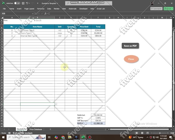Click the Save icon in title bar
Screen dimensions: 175x140
click(x=23, y=3)
